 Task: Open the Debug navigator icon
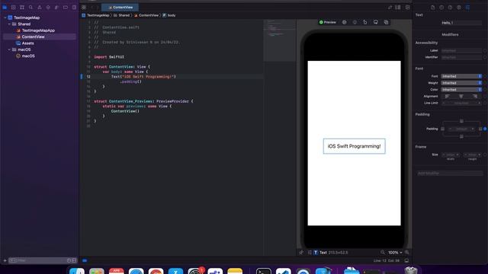point(56,7)
